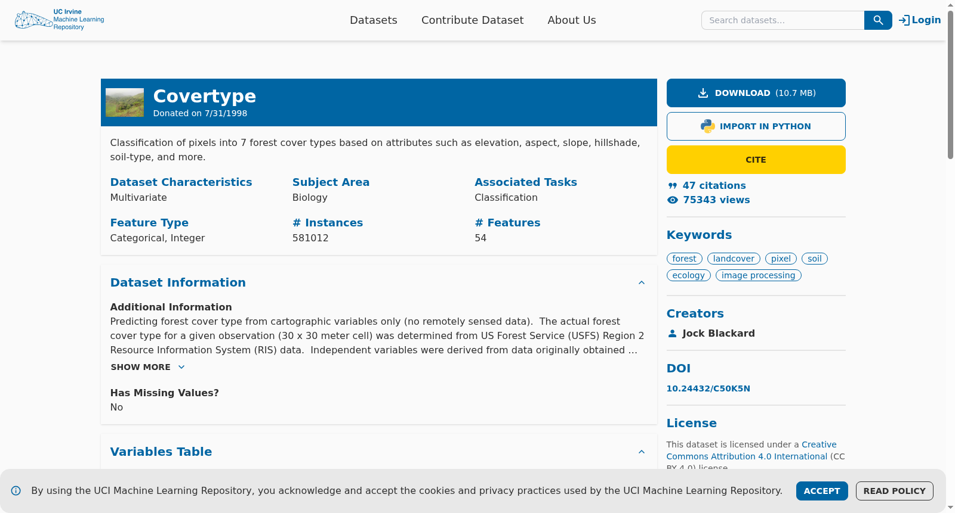Click the magnifier search button
The height and width of the screenshot is (513, 955).
(x=878, y=20)
